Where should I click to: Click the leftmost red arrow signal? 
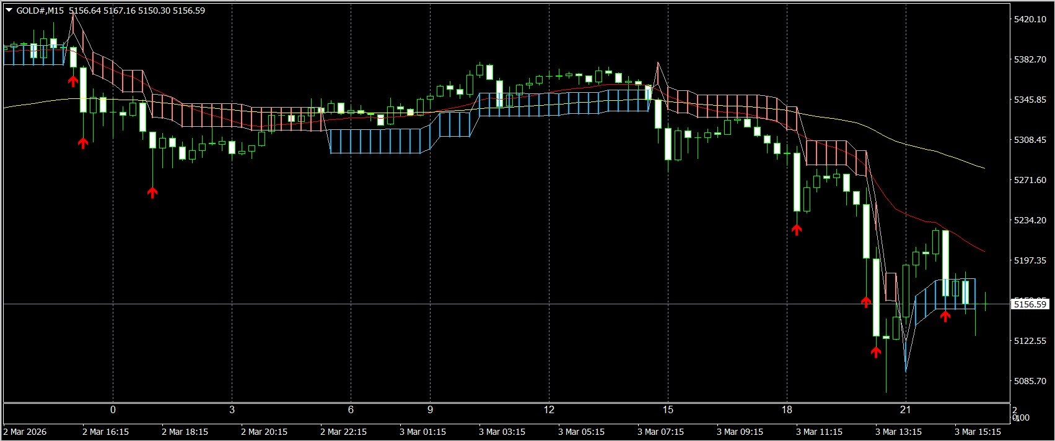click(x=73, y=80)
